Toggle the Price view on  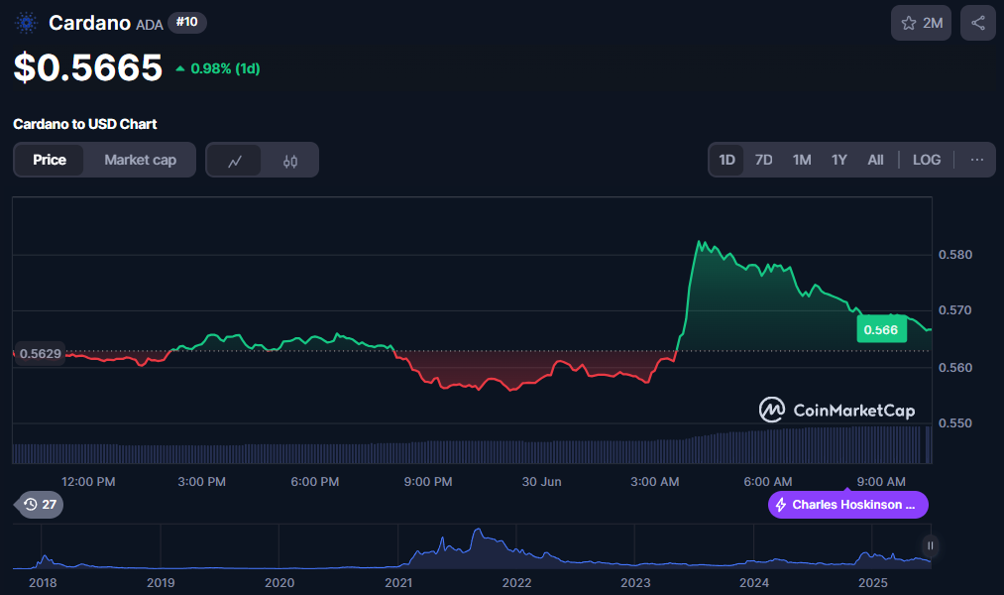point(51,159)
